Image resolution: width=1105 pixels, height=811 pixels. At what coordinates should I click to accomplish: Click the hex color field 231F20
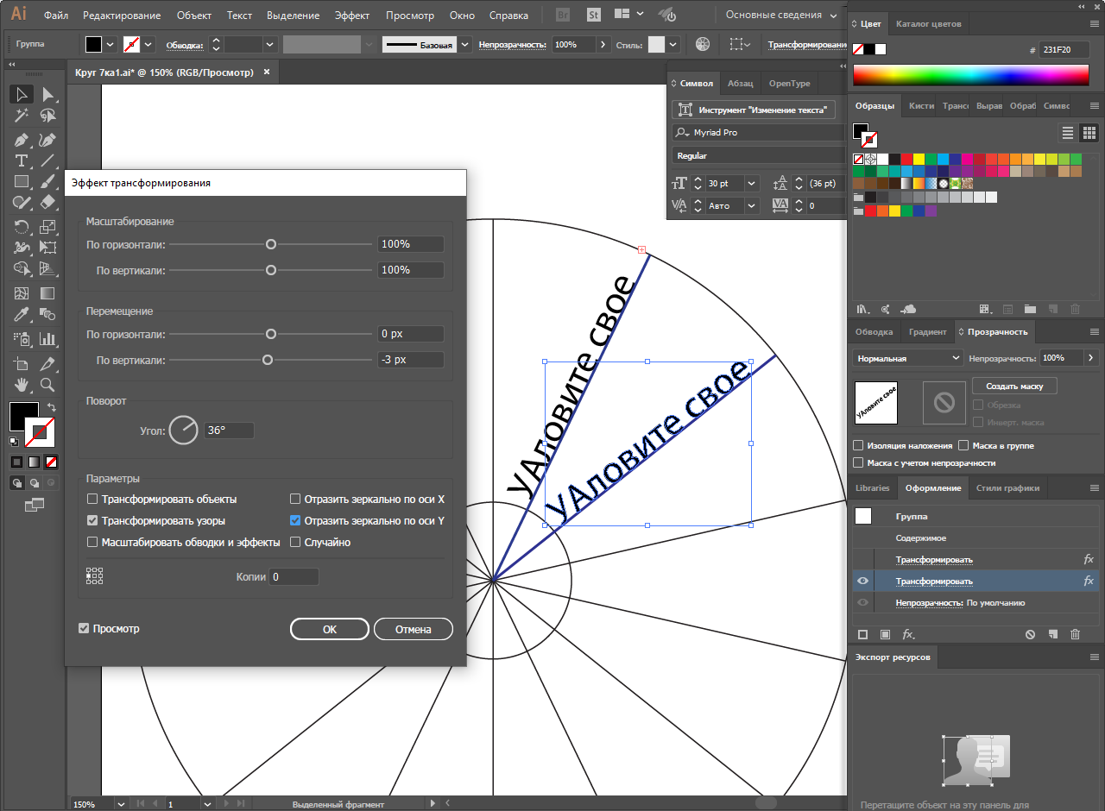[1064, 49]
